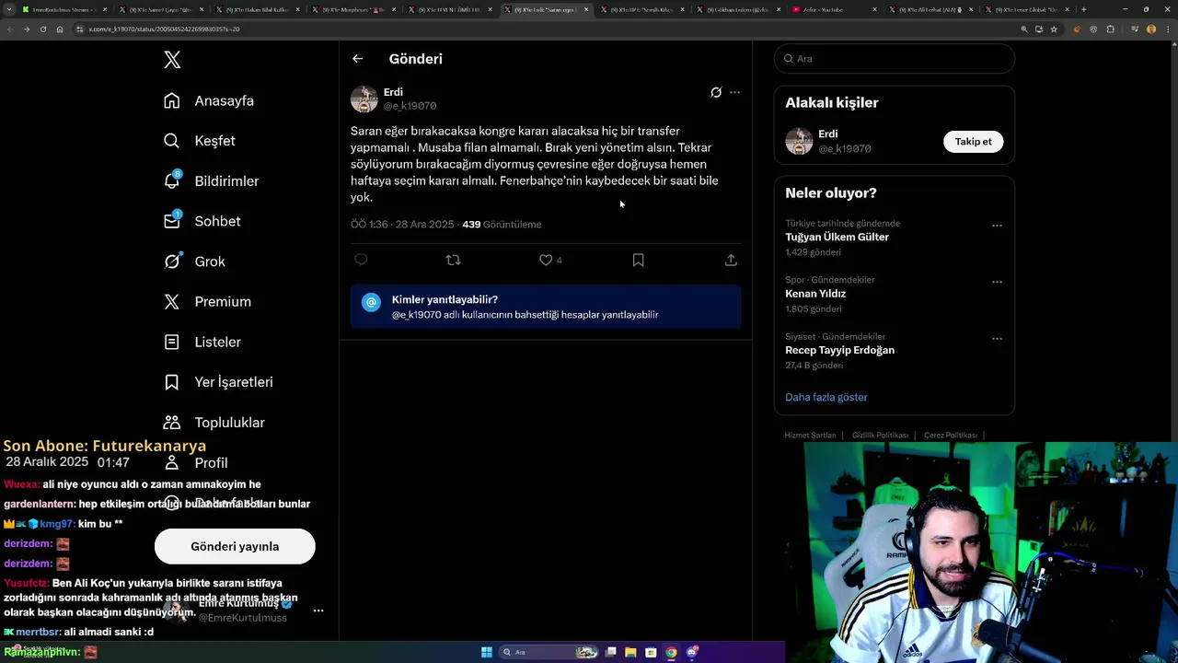Open Chrome extensions puzzle icon
Viewport: 1178px width, 663px height.
coord(1111,29)
